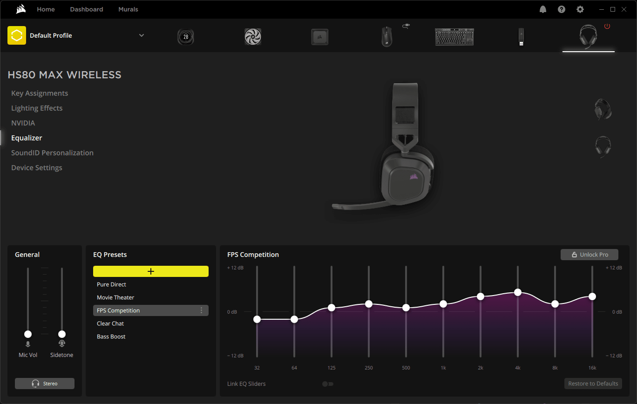Add a new EQ preset
Image resolution: width=637 pixels, height=404 pixels.
pos(151,271)
